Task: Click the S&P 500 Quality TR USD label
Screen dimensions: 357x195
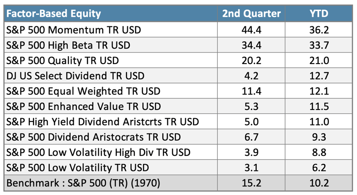Action: [x=62, y=61]
